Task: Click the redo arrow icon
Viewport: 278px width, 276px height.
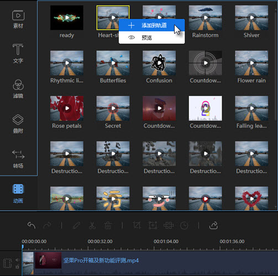Action: coord(47,225)
